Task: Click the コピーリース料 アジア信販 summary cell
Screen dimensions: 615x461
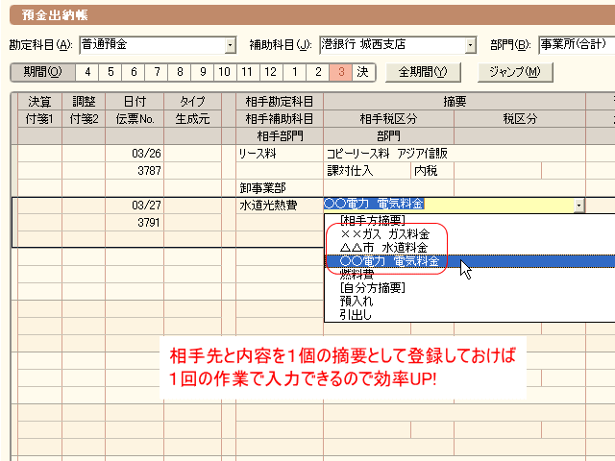Action: [x=455, y=154]
